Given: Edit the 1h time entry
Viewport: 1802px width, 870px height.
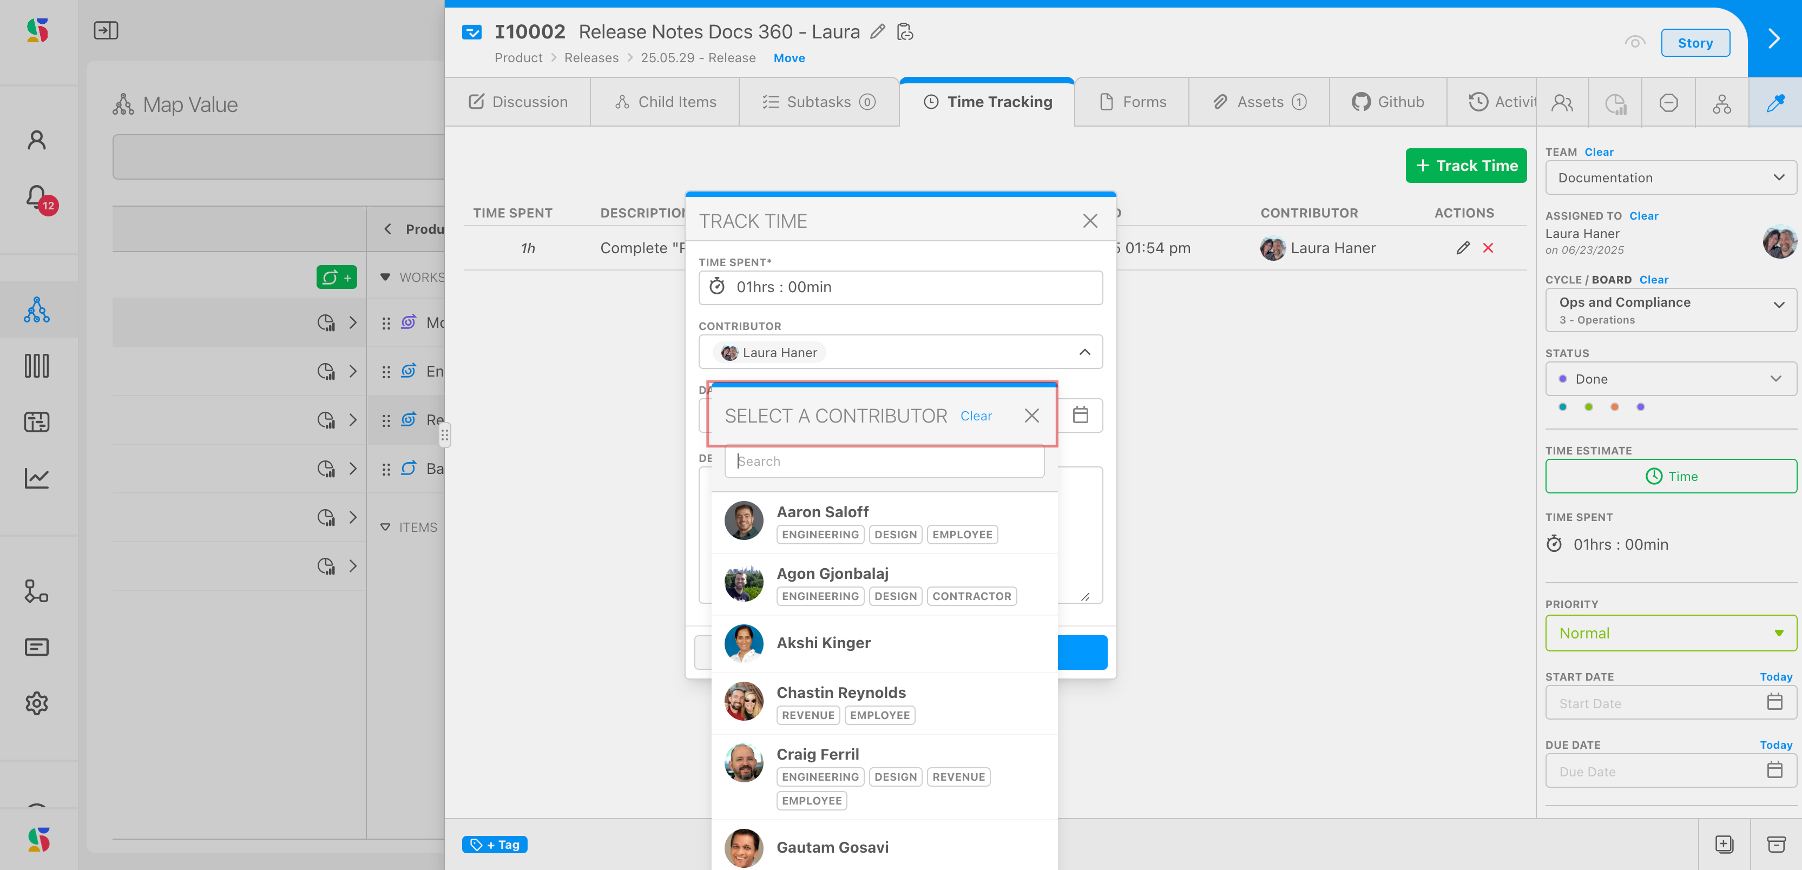Looking at the screenshot, I should point(1463,248).
